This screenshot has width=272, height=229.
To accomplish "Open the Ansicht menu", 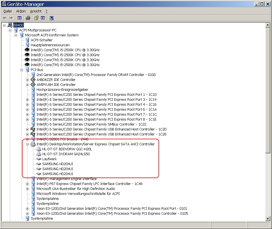I will coord(36,11).
